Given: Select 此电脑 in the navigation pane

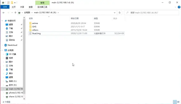Looking at the screenshot, I should [10, 50].
